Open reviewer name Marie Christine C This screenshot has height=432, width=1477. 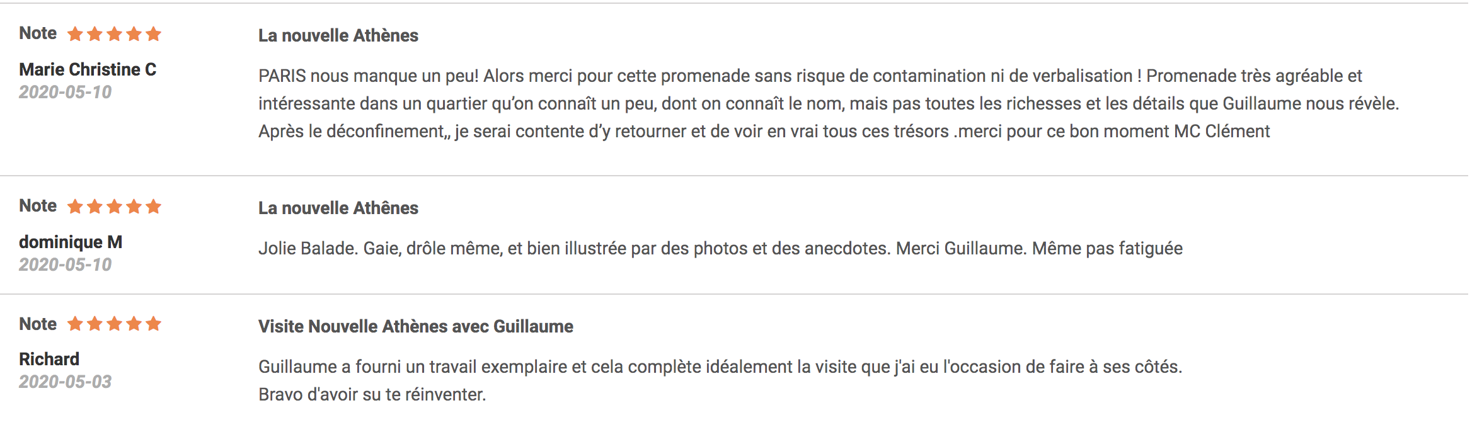pos(88,69)
